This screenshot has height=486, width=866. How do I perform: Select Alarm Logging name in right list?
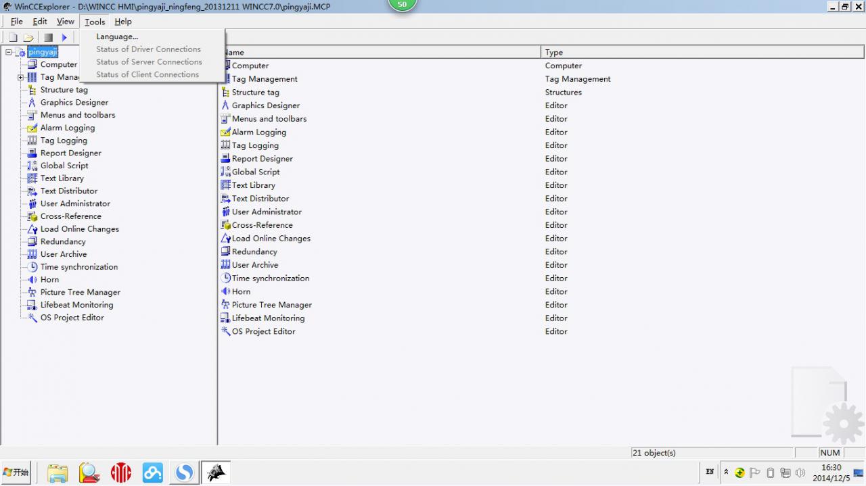pyautogui.click(x=259, y=132)
